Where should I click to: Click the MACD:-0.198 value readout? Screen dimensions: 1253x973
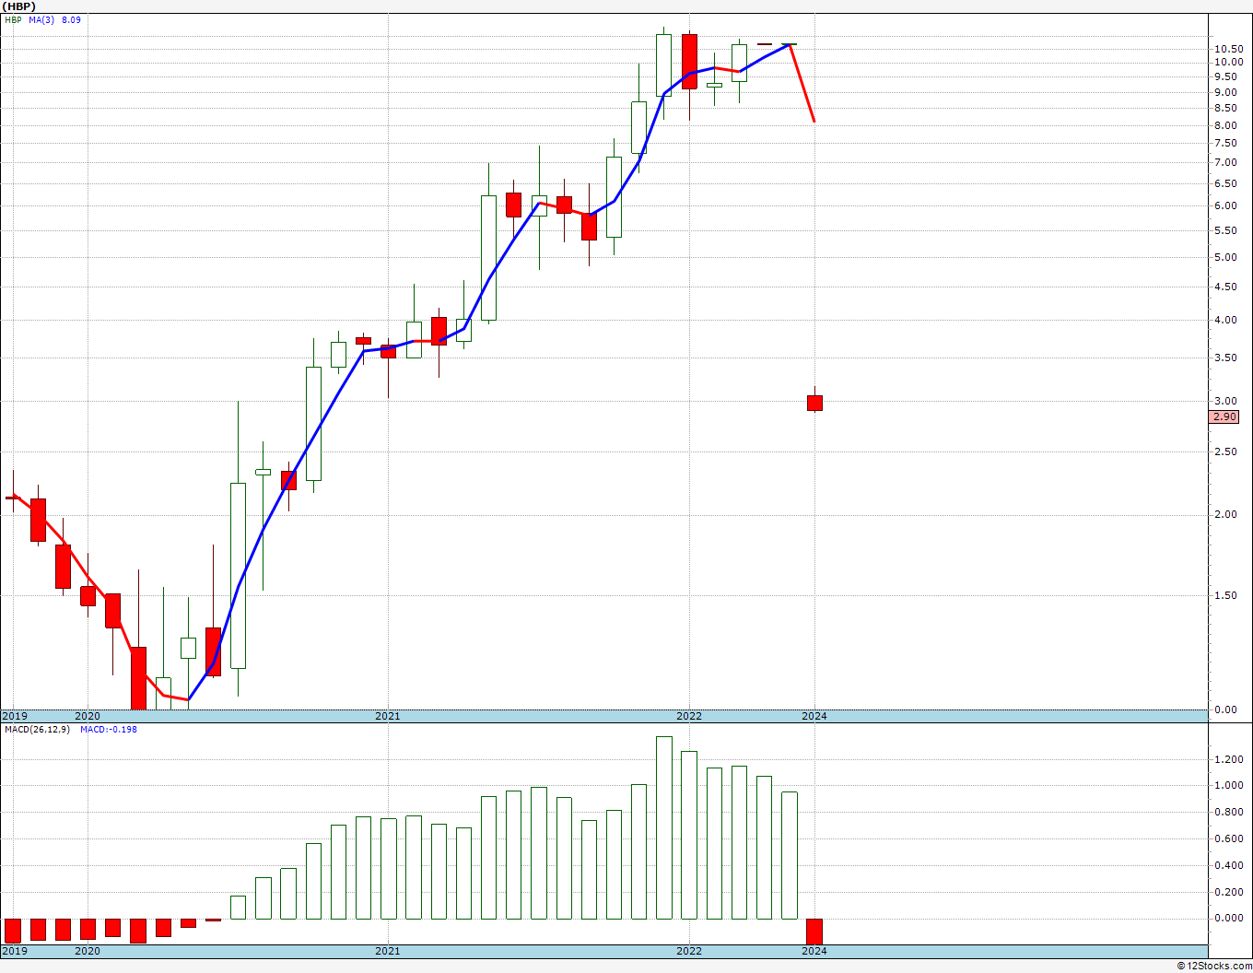click(109, 730)
